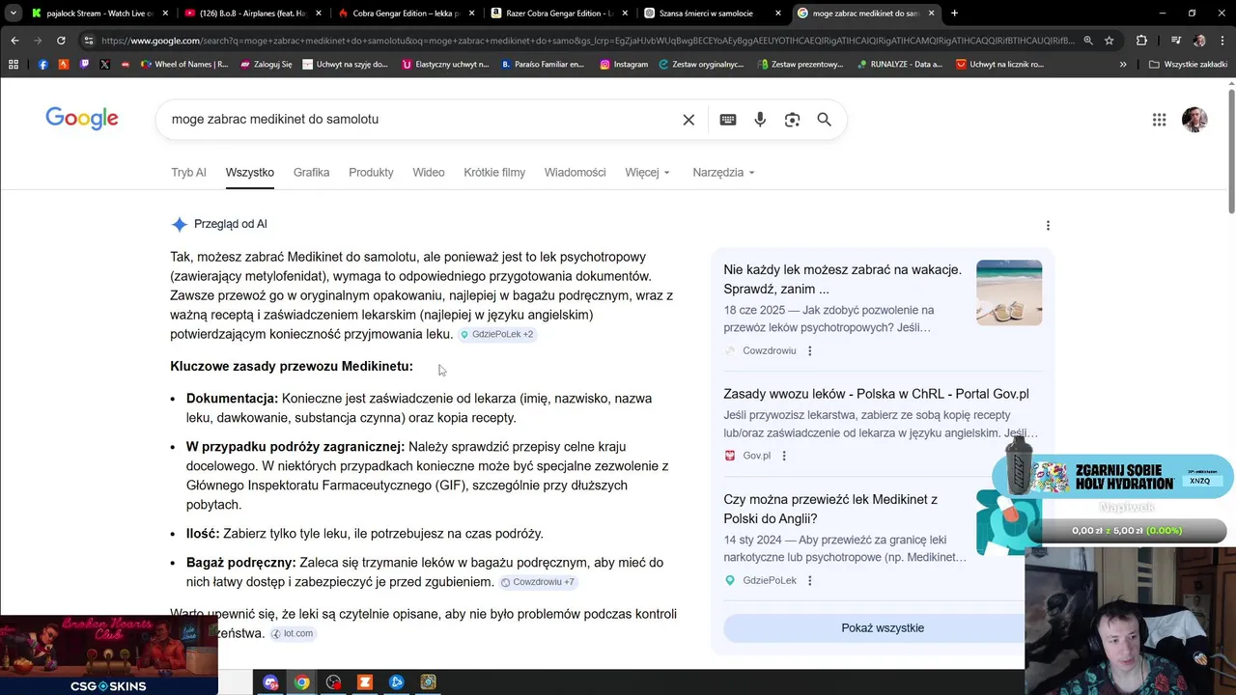Click the Pokaż wszystkie button
This screenshot has height=695, width=1236.
[883, 628]
